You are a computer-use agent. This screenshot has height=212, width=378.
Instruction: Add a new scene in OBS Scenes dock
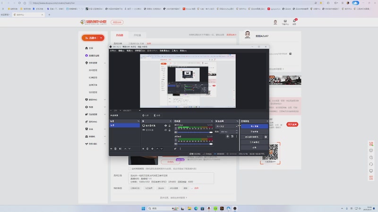[111, 149]
